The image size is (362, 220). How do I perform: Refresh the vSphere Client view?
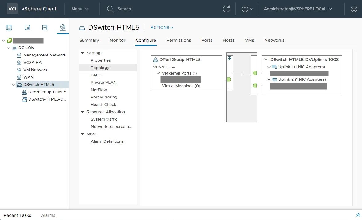(226, 9)
